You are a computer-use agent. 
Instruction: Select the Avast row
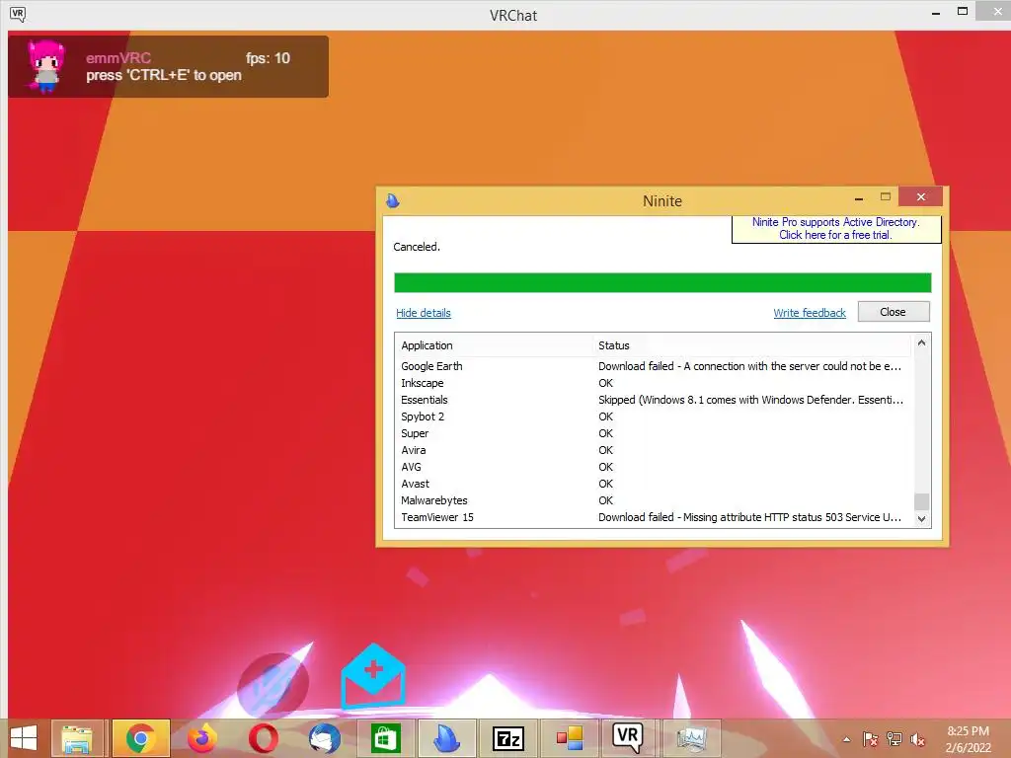(x=654, y=484)
